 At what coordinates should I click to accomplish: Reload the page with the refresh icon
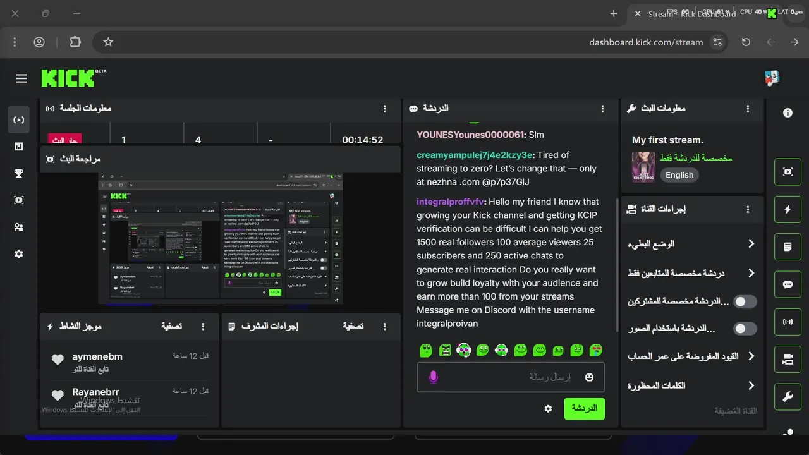(x=746, y=42)
